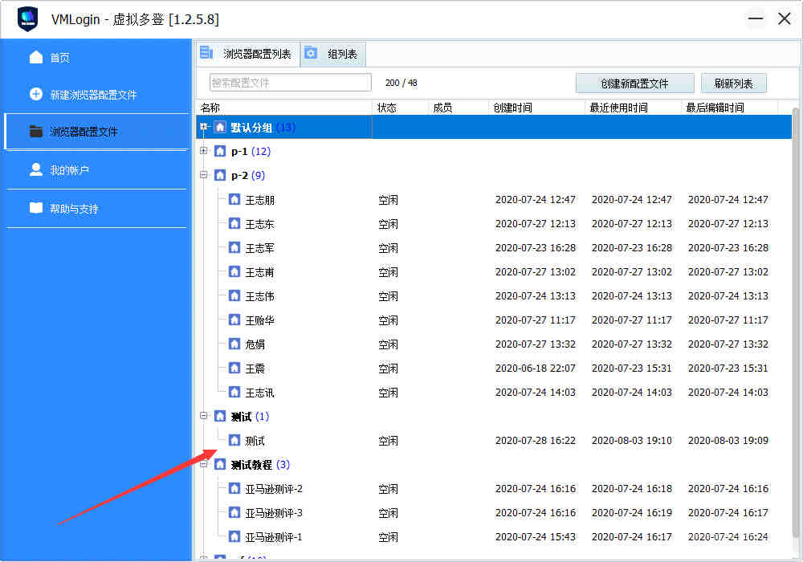Screen dimensions: 803x562
Task: Click the folder icon for 浏览器配置文件
Action: click(36, 132)
